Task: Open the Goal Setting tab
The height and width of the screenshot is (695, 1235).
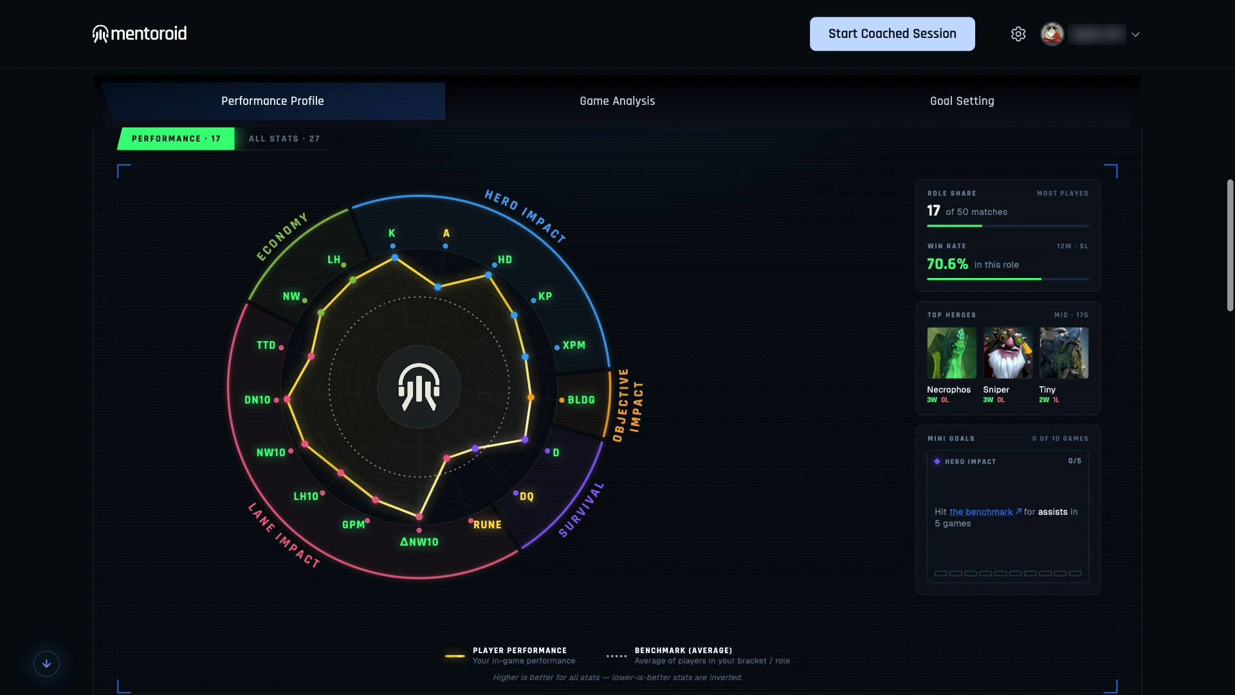Action: click(962, 101)
